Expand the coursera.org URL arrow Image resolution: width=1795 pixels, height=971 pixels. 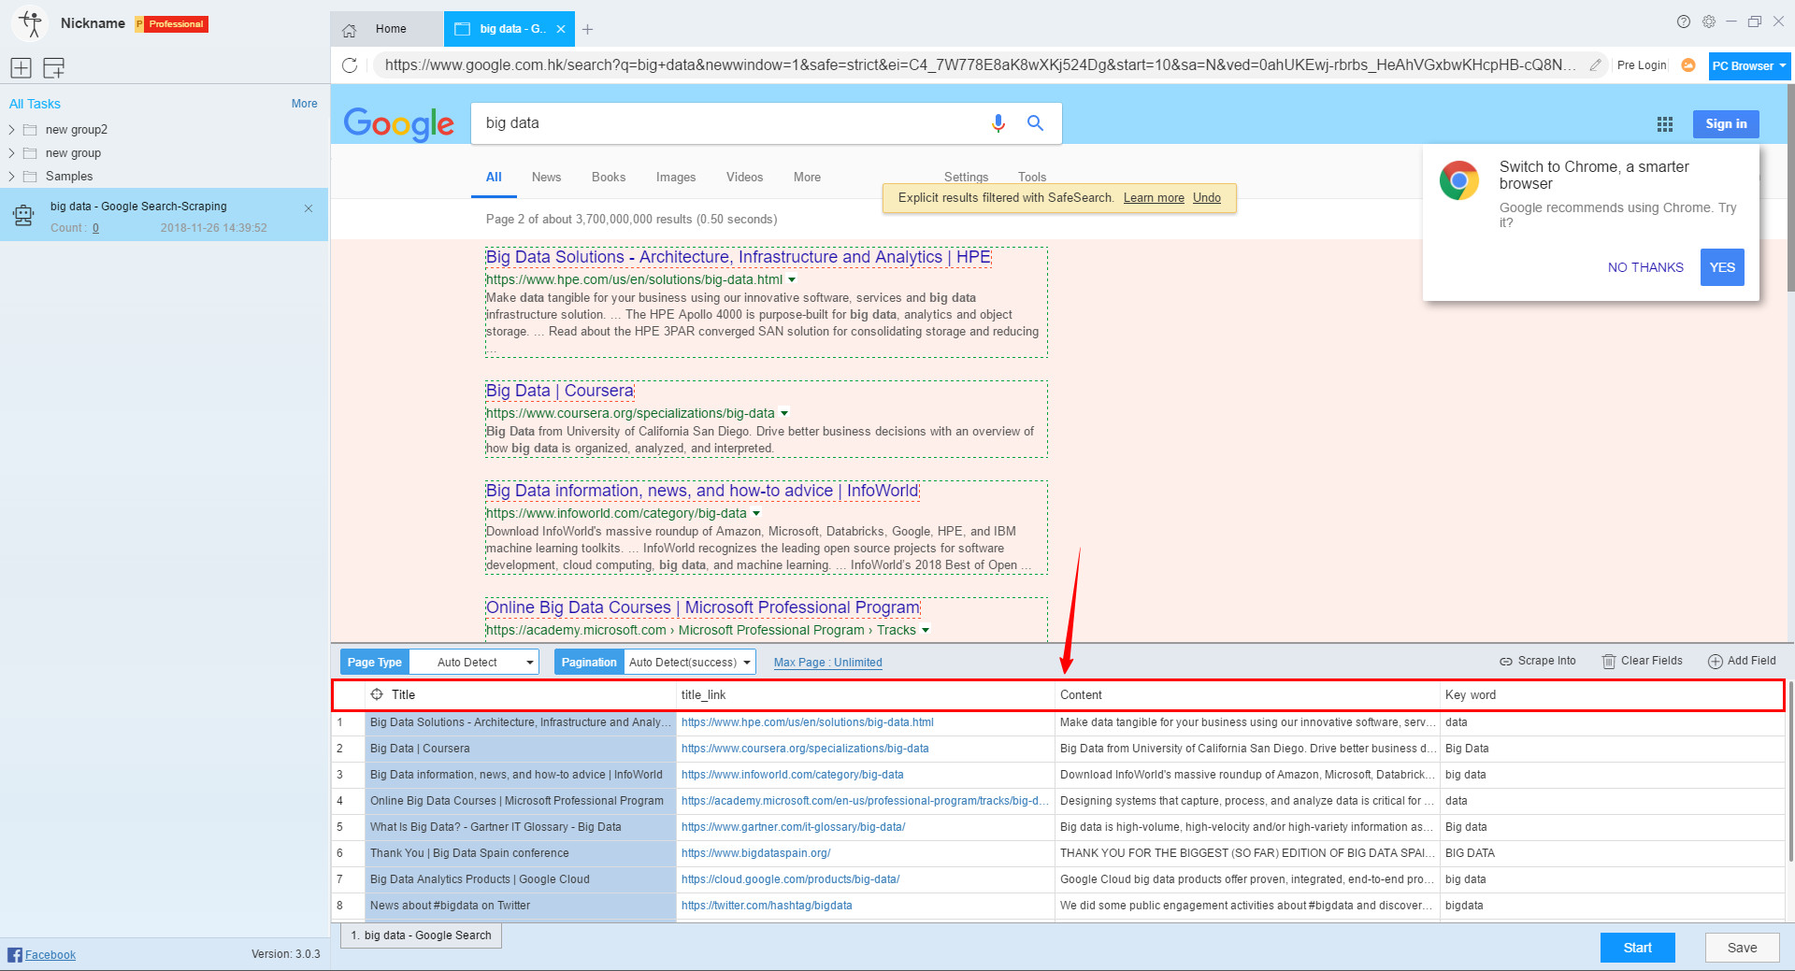click(x=784, y=413)
